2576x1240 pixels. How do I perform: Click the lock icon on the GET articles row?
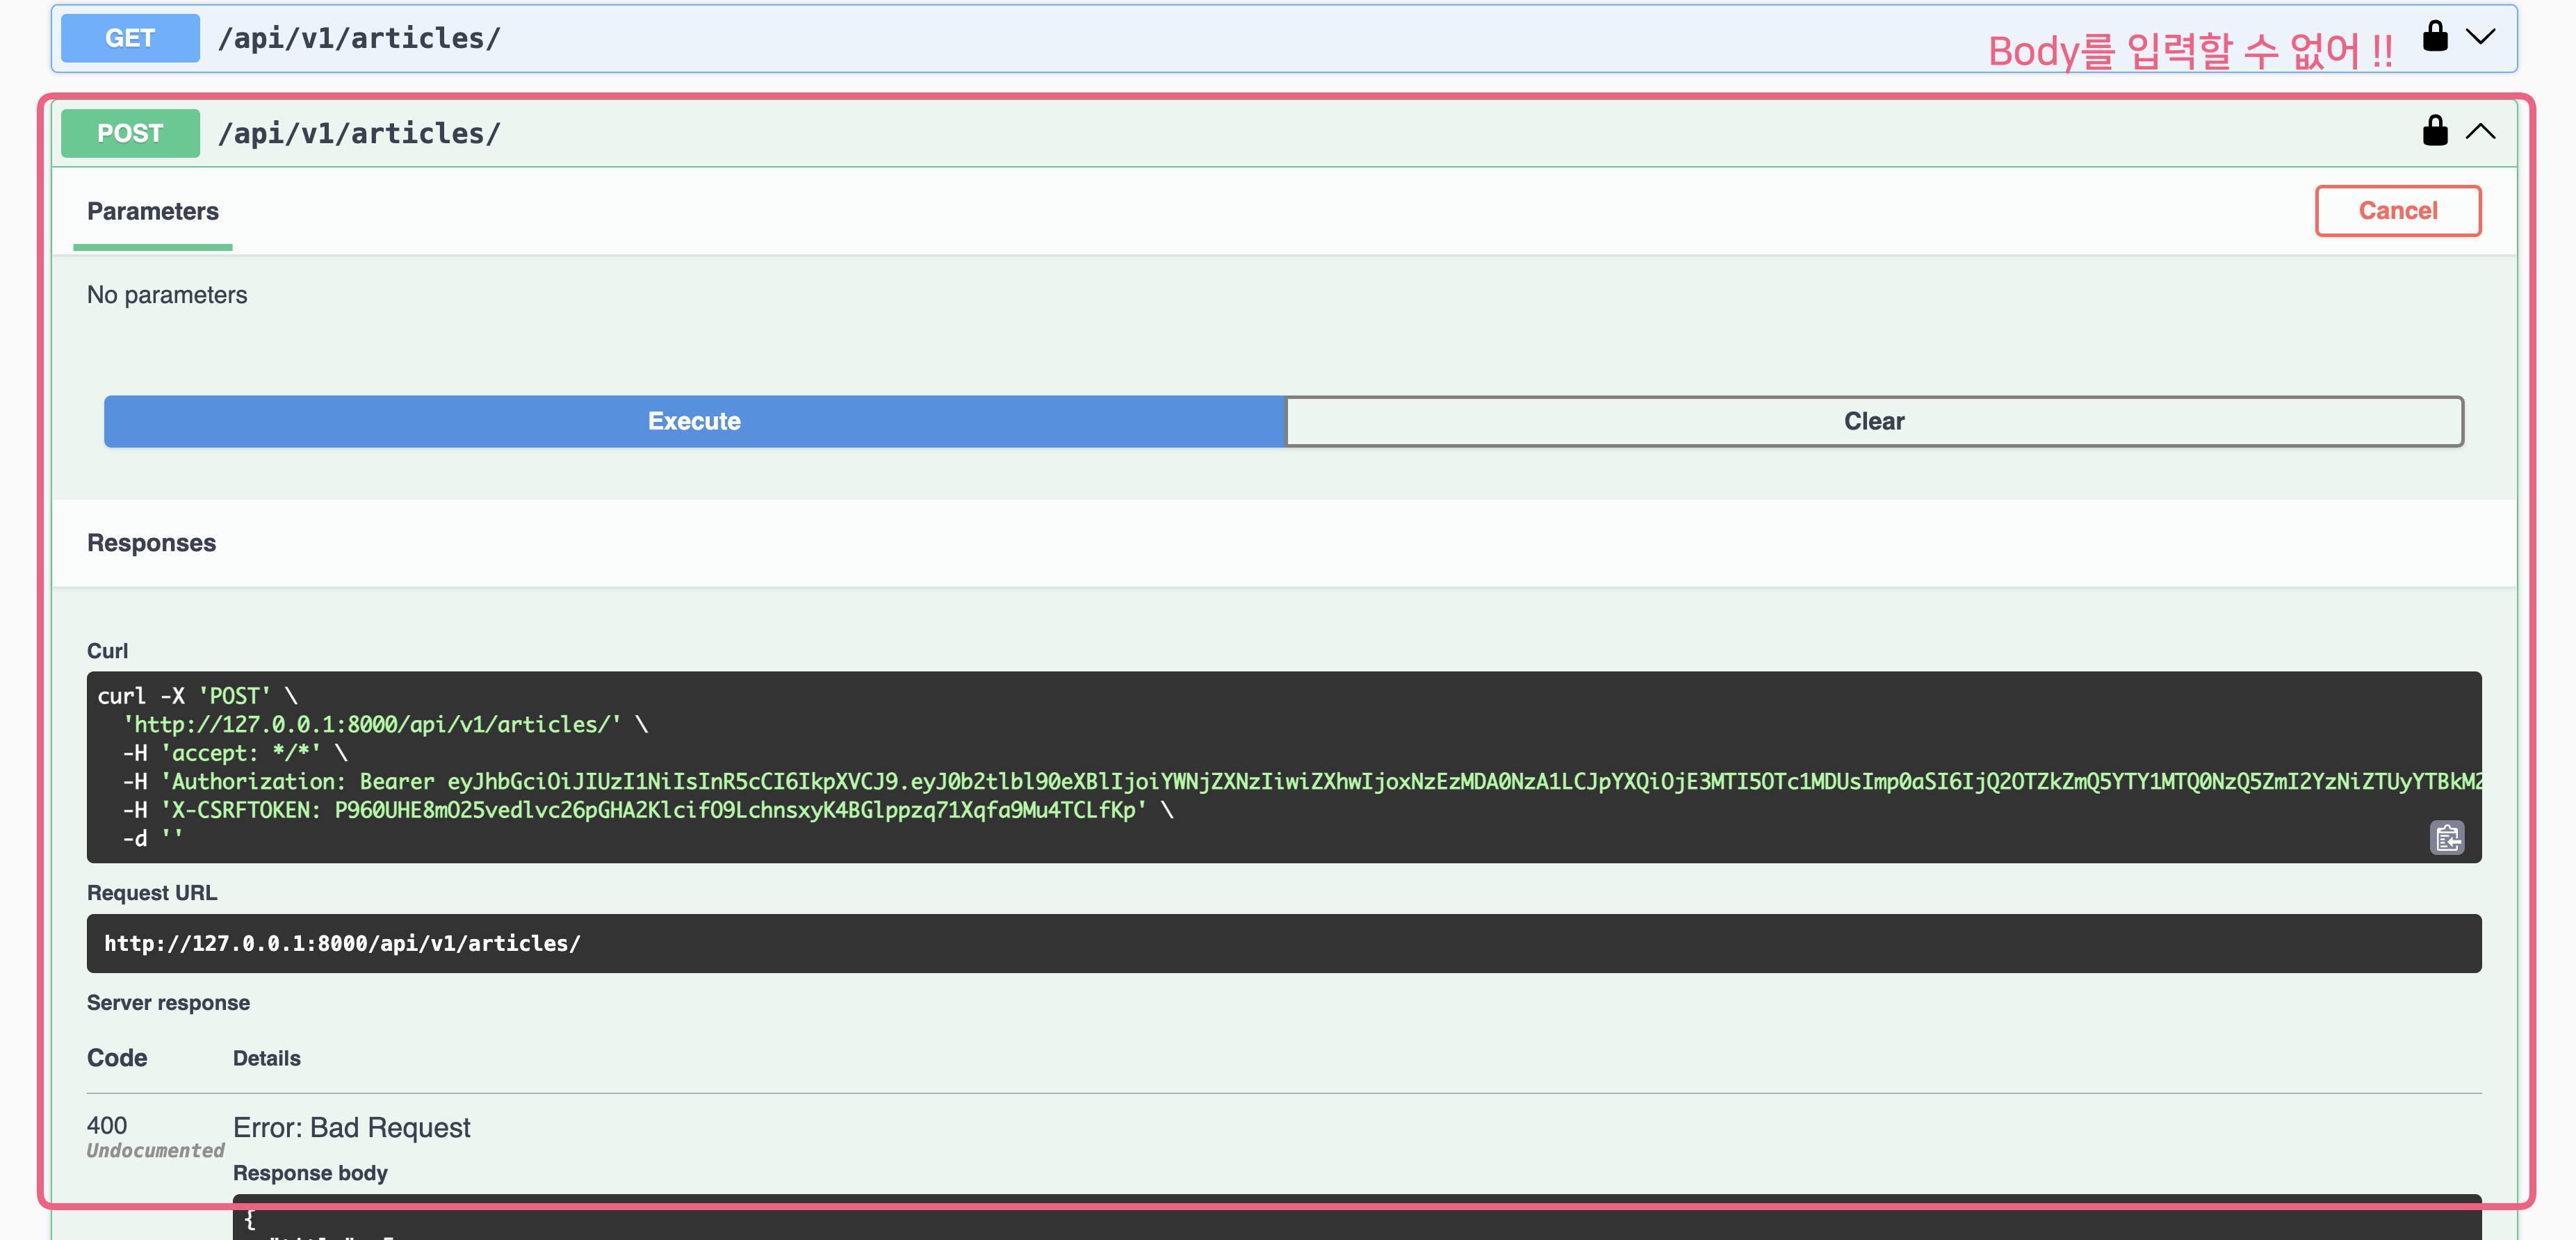pos(2435,37)
